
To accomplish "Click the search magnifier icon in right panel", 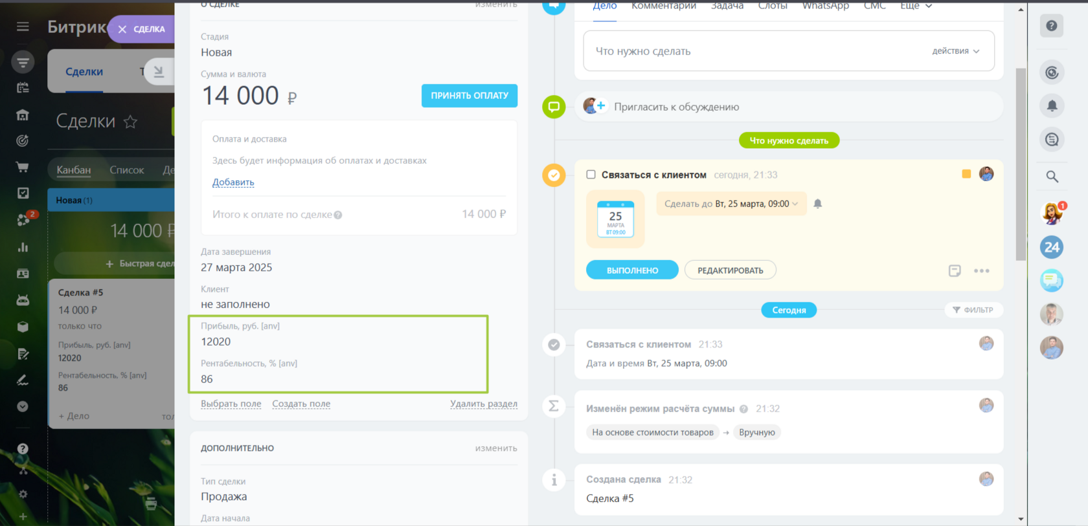I will coord(1052,176).
